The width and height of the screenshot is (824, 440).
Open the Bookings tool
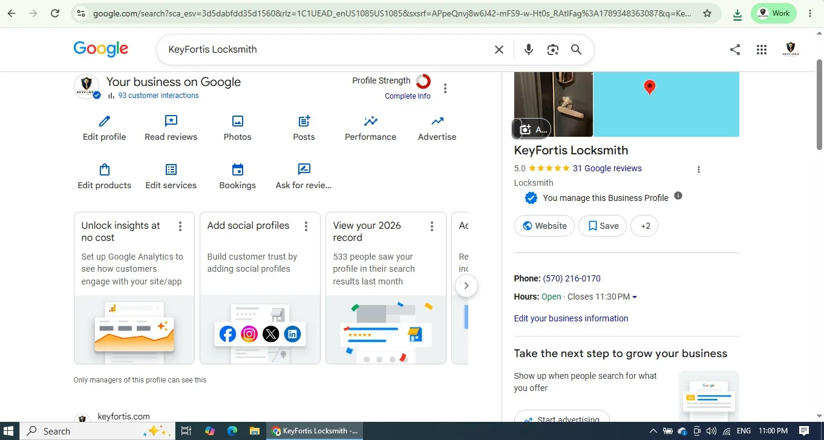(x=238, y=177)
